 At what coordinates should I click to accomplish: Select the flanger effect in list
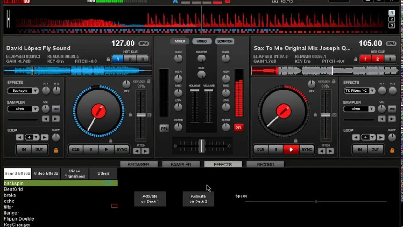point(11,213)
